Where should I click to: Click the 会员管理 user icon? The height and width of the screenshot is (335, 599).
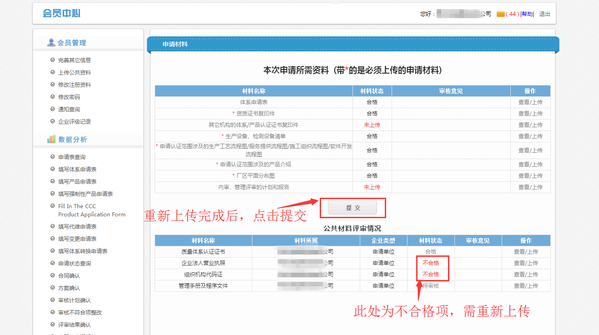pos(51,43)
